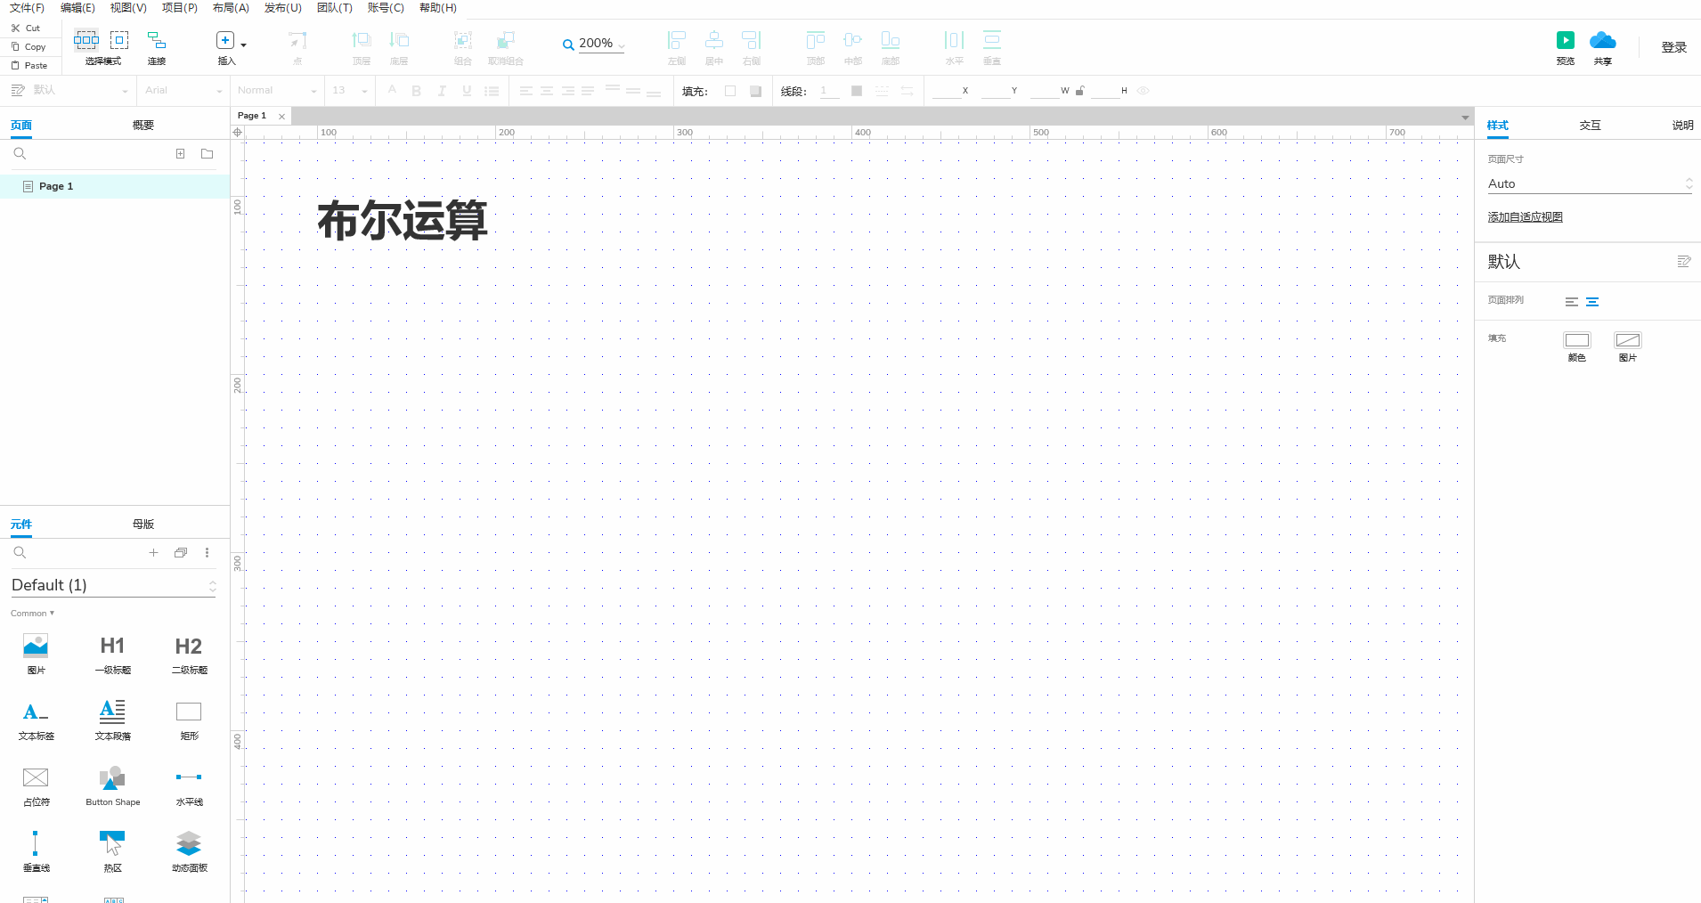Screen dimensions: 1701x903
Task: Click the 登录 login button
Action: tap(1674, 47)
